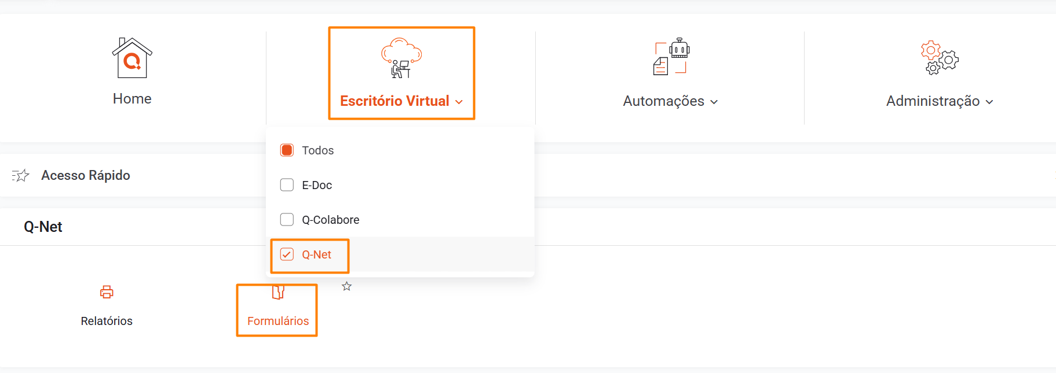
Task: Click the Relatórios printer icon
Action: click(x=107, y=292)
